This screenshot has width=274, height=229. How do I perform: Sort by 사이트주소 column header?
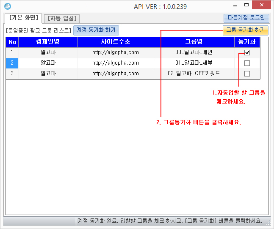point(116,42)
